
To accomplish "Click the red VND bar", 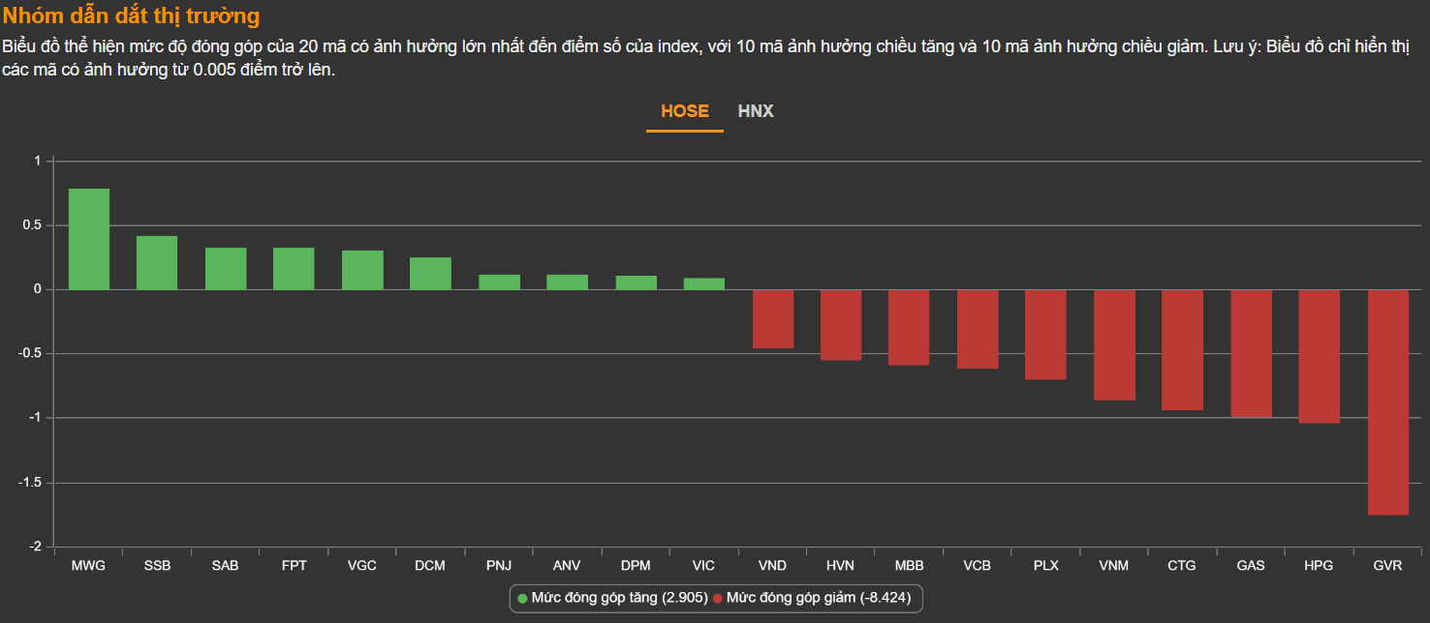I will click(773, 318).
